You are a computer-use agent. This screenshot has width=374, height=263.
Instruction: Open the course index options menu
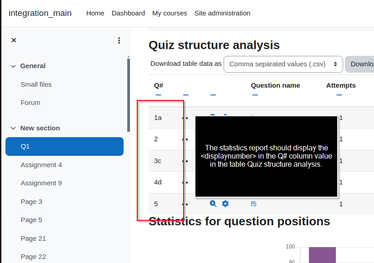pyautogui.click(x=119, y=40)
